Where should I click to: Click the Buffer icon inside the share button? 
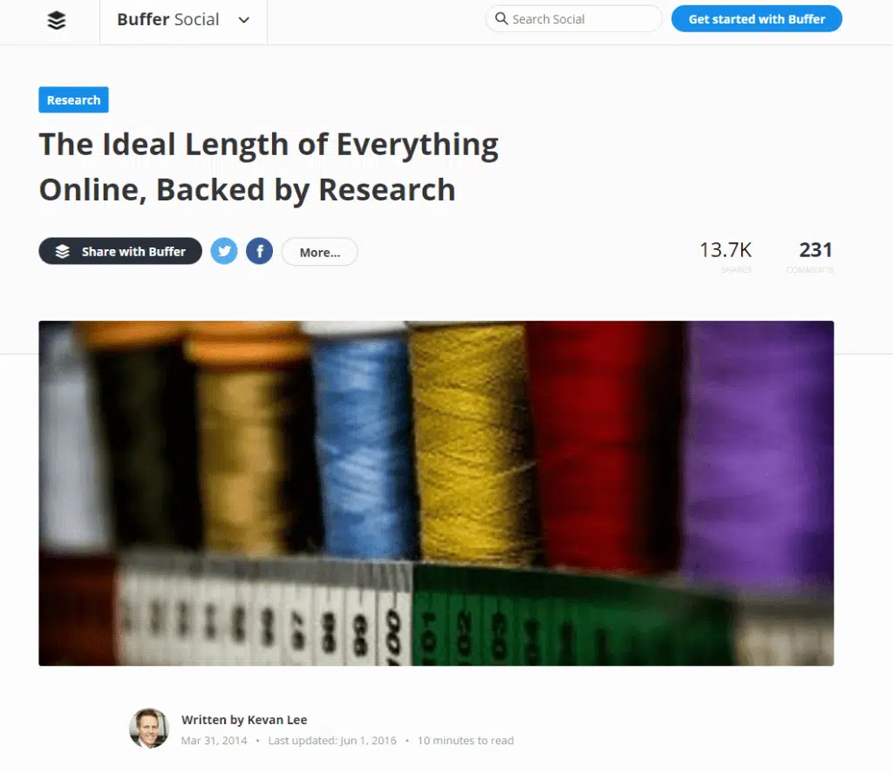(62, 251)
